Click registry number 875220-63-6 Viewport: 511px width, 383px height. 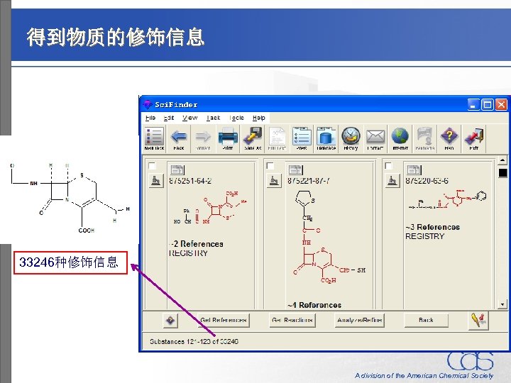[427, 181]
